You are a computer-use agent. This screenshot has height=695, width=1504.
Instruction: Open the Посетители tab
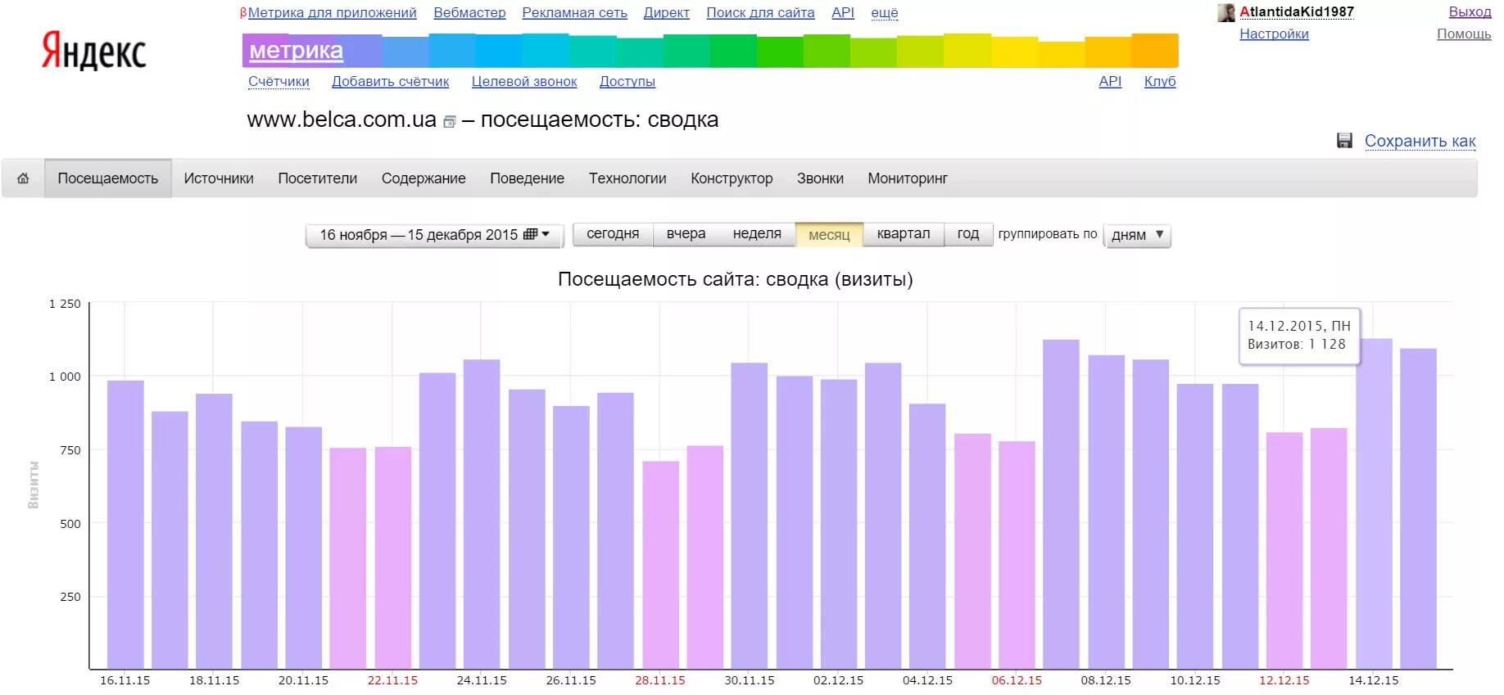318,178
